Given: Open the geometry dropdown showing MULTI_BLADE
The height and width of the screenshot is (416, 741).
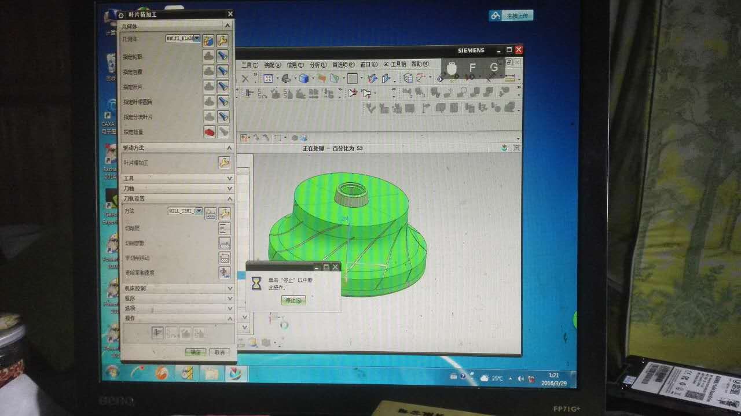Looking at the screenshot, I should 184,39.
